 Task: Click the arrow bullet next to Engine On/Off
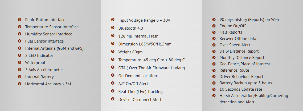pos(214,26)
